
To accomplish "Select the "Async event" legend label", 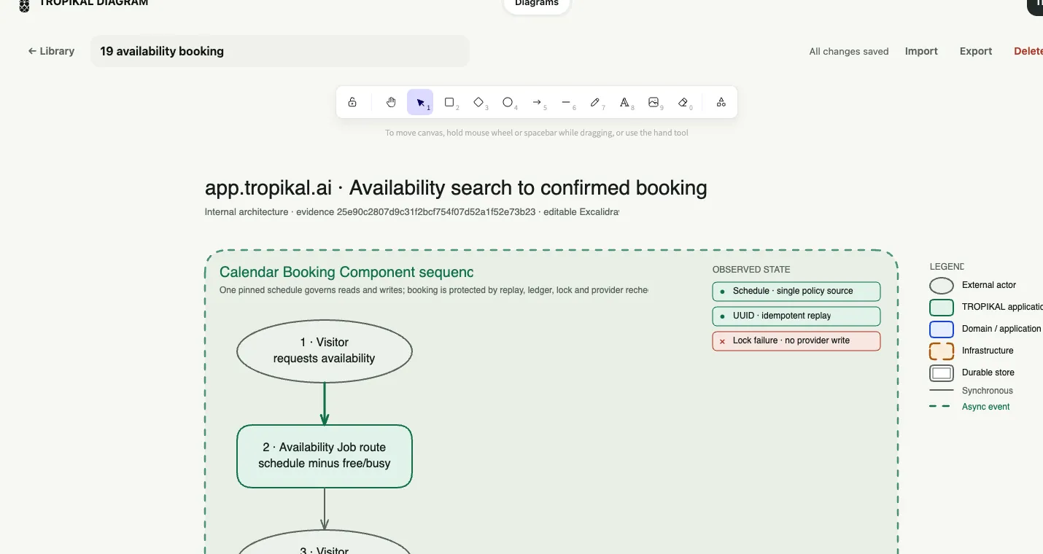I will 986,407.
